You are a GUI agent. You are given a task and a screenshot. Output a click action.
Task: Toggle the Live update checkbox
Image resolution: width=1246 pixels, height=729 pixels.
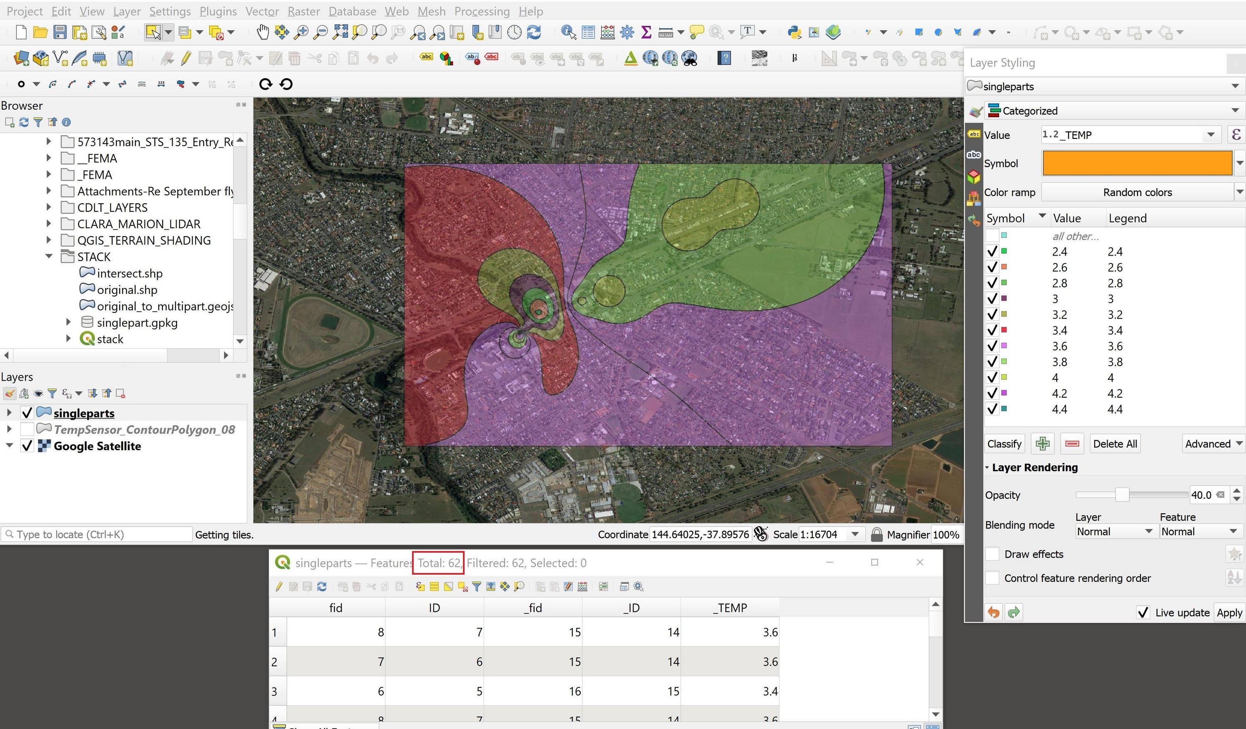[1143, 612]
